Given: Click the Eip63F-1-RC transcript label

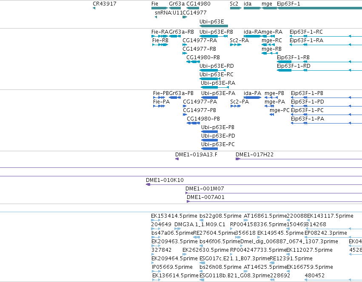Looking at the screenshot, I should (306, 32).
